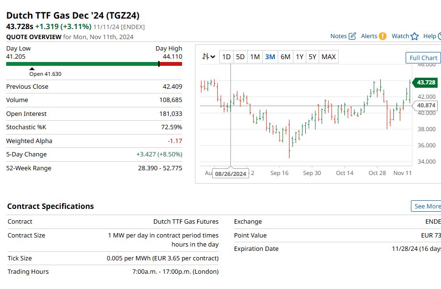Select the 1Y chart period
The image size is (441, 289).
point(300,57)
